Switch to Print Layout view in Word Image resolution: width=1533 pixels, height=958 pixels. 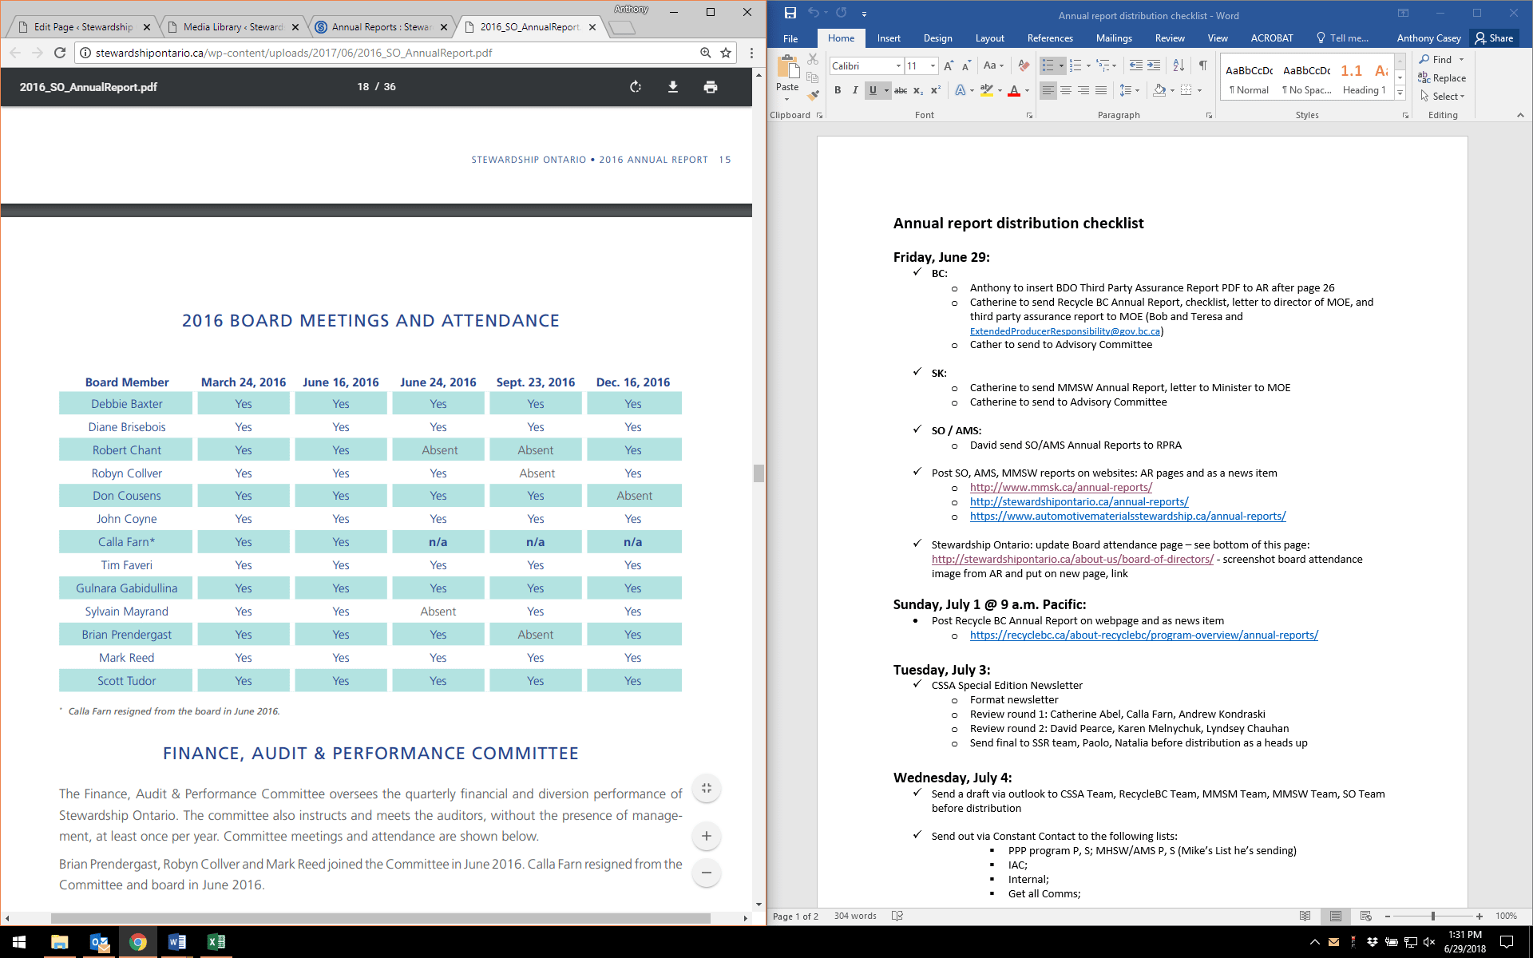tap(1336, 916)
